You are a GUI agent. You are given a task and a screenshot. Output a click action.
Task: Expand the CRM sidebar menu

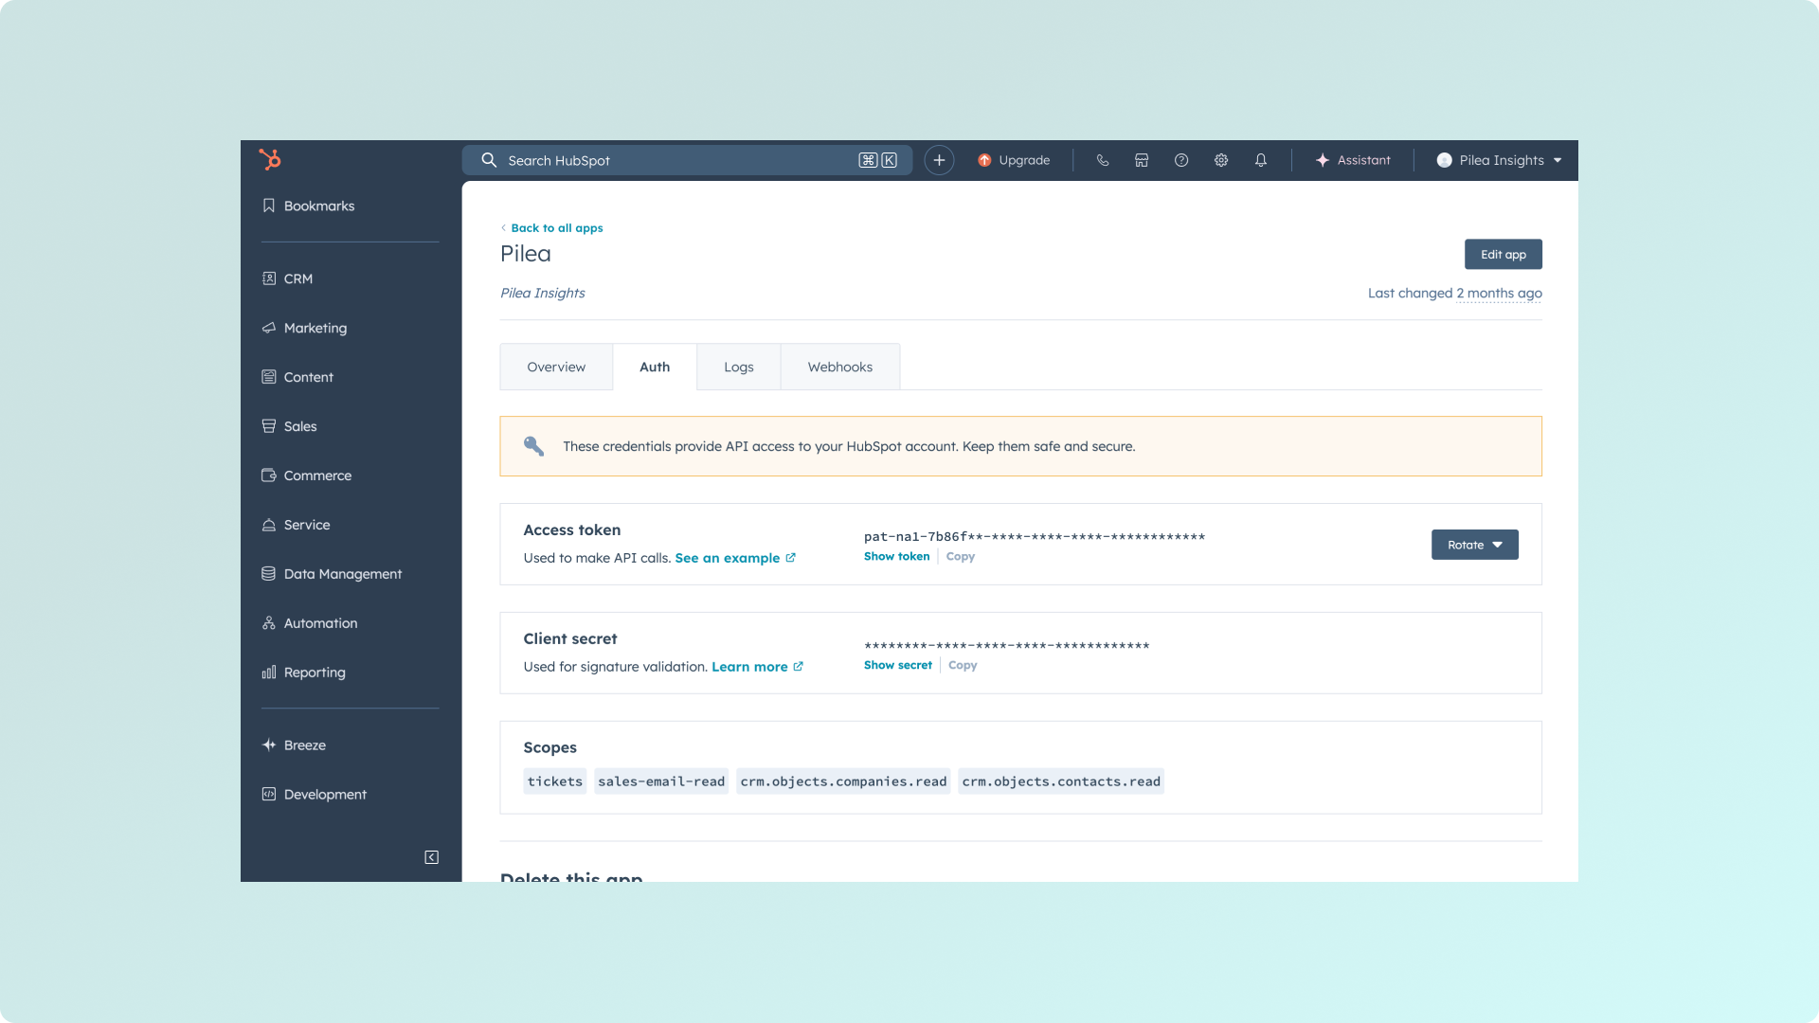298,278
